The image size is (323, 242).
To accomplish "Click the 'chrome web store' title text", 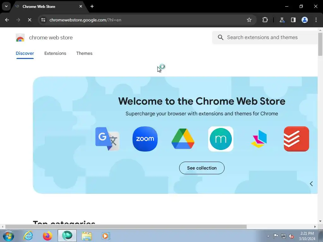I will (x=51, y=37).
